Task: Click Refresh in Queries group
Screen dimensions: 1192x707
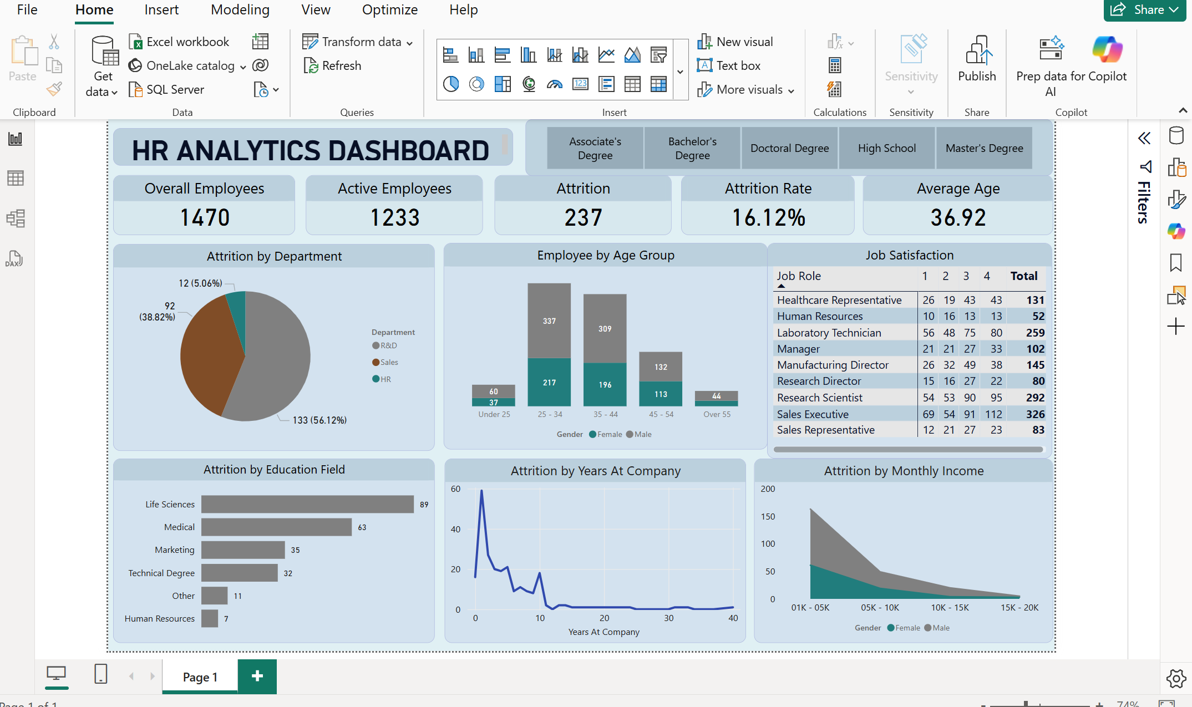Action: tap(332, 66)
